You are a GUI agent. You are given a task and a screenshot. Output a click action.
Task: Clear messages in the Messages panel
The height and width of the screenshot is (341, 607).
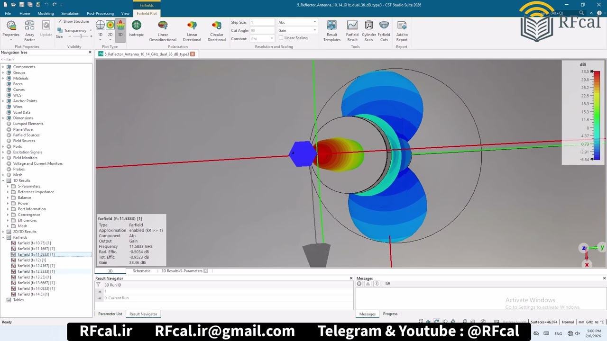[x=359, y=284]
